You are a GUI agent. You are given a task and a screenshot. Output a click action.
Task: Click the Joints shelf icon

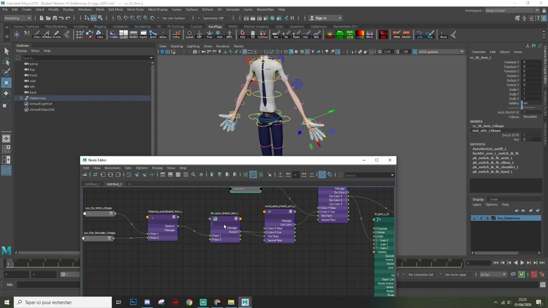click(x=36, y=35)
